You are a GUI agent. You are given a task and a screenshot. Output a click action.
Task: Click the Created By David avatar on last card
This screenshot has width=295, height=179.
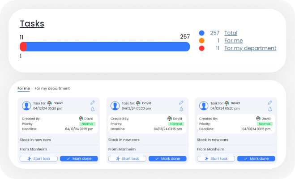(258, 119)
